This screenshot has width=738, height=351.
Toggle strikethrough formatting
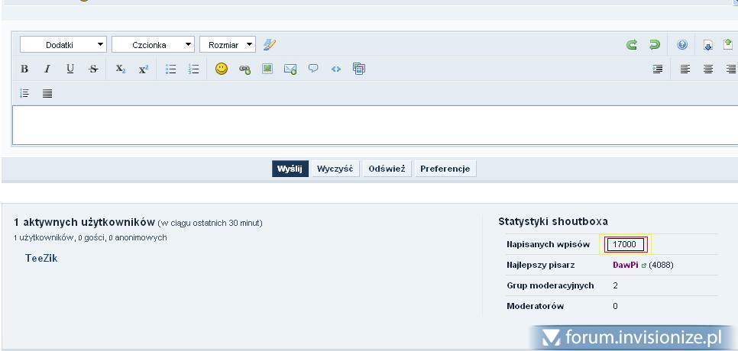[93, 69]
